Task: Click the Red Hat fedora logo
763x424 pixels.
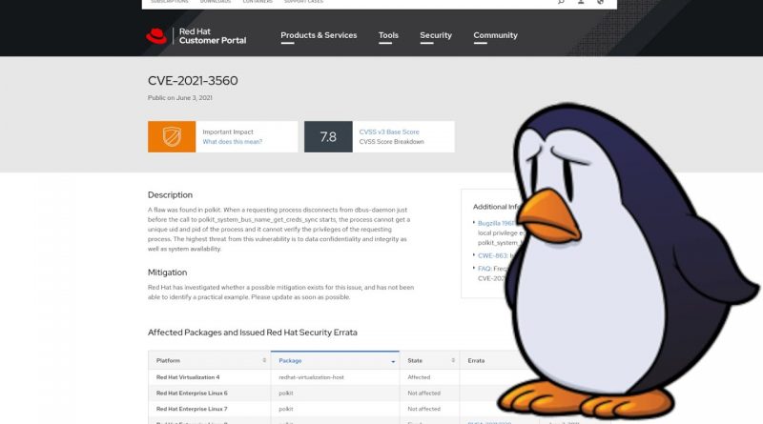Action: 156,36
